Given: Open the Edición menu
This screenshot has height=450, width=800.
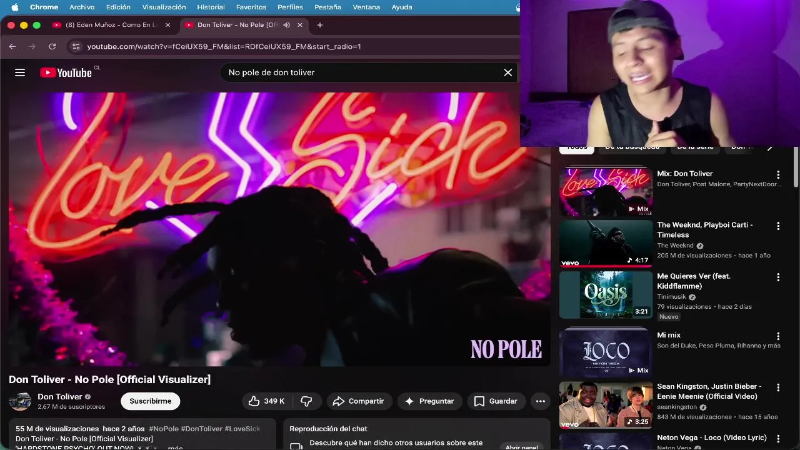Looking at the screenshot, I should (118, 7).
